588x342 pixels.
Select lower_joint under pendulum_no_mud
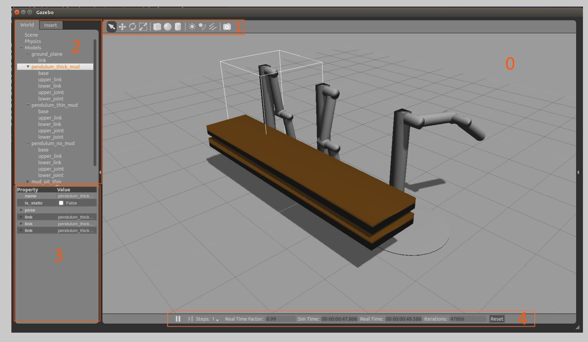pos(51,175)
